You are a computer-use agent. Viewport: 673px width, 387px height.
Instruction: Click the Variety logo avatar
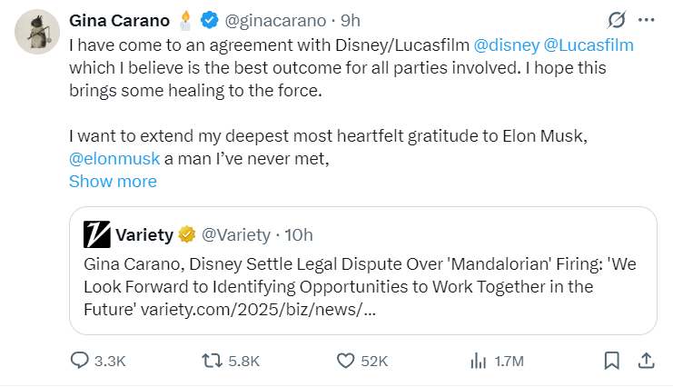point(97,235)
